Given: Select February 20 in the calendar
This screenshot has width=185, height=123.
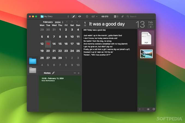Looking at the screenshot, I should pos(48,51).
